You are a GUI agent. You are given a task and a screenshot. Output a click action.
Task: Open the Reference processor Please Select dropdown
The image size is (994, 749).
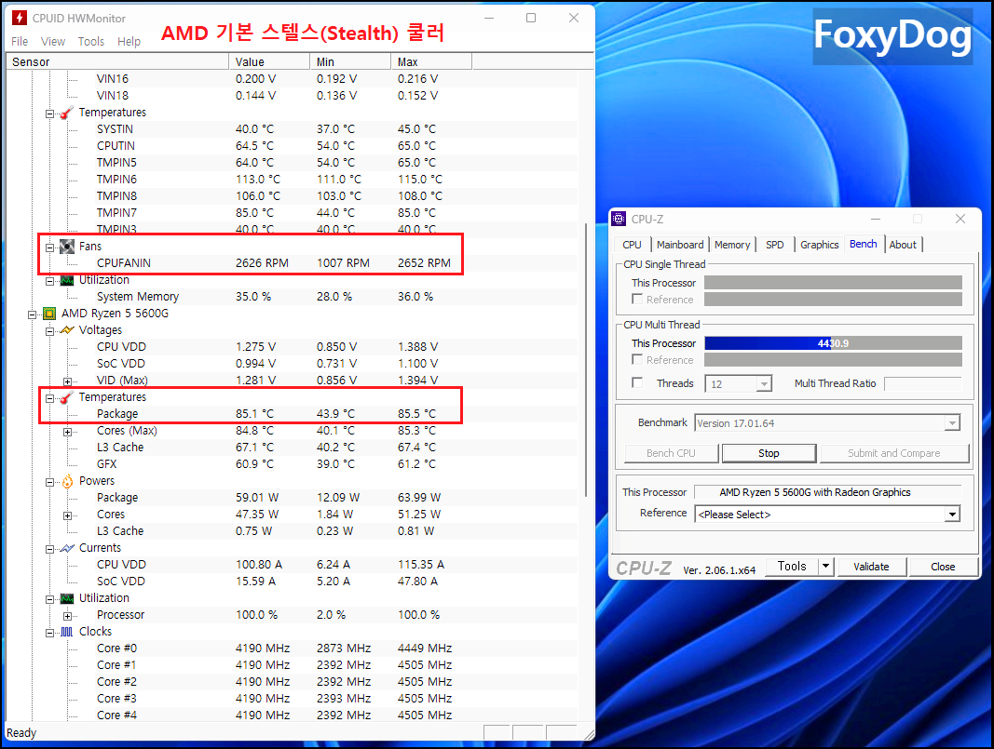point(952,515)
